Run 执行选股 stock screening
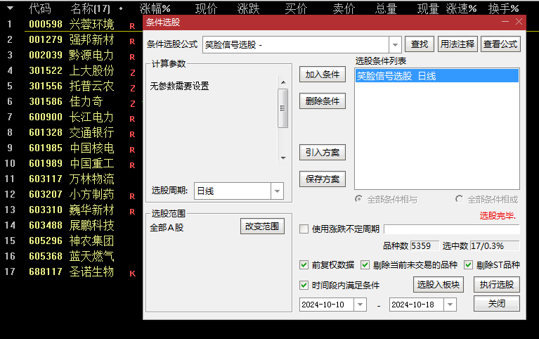The image size is (539, 339). tap(497, 285)
